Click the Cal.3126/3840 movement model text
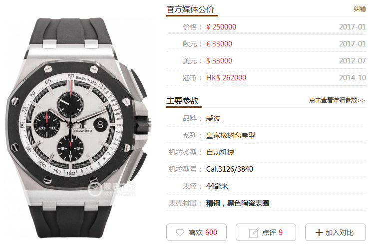 (x=230, y=169)
